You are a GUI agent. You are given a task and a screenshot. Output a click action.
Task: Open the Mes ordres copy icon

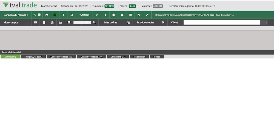(128, 22)
